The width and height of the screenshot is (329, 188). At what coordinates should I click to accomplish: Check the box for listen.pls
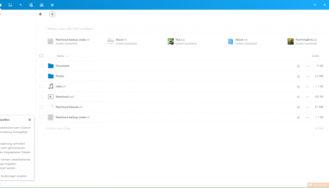tap(41, 87)
